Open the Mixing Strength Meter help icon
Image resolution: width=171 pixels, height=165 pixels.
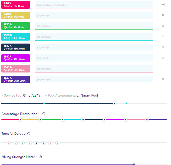(x=40, y=157)
